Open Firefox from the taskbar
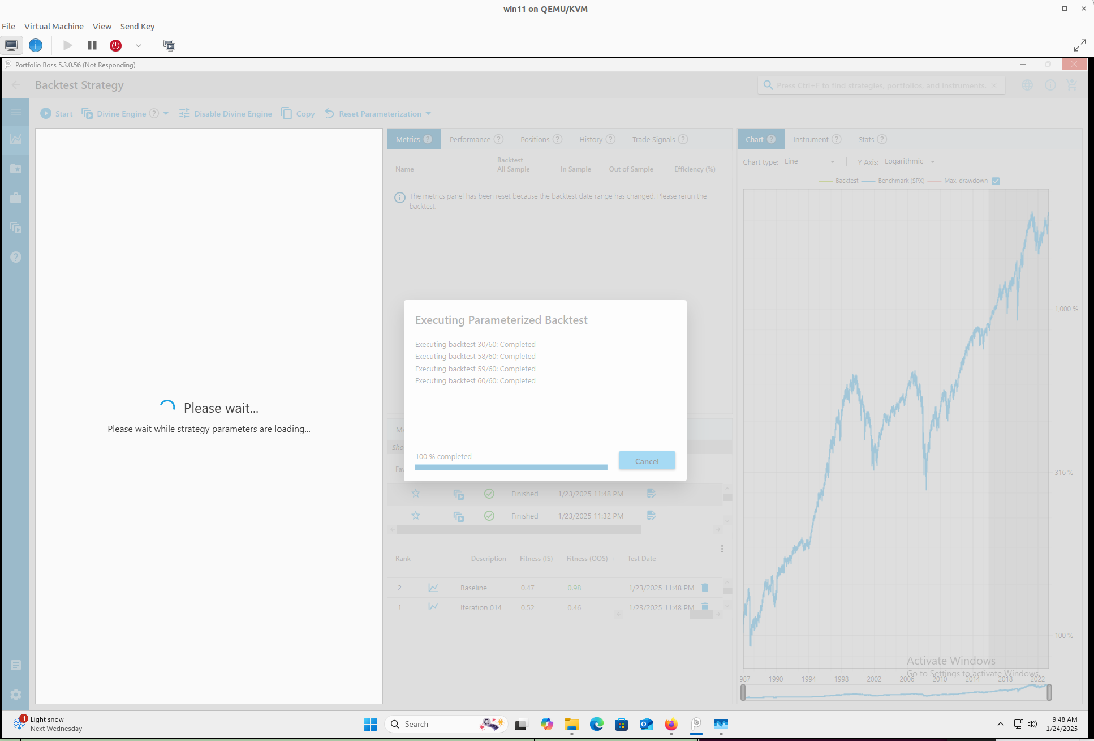The image size is (1094, 741). point(671,724)
